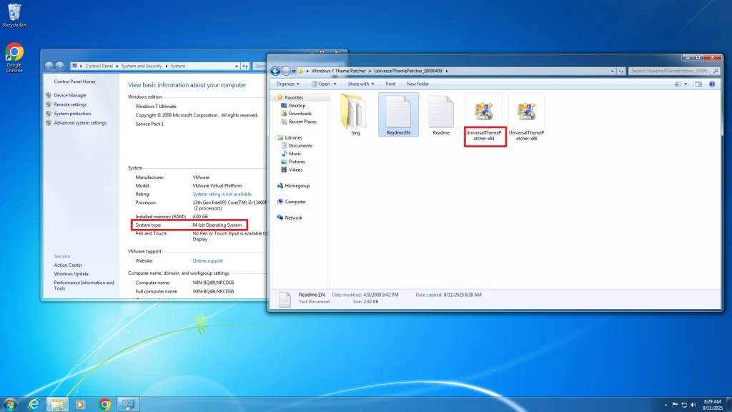This screenshot has width=732, height=412.
Task: Click Print in the Explorer toolbar
Action: click(x=390, y=84)
